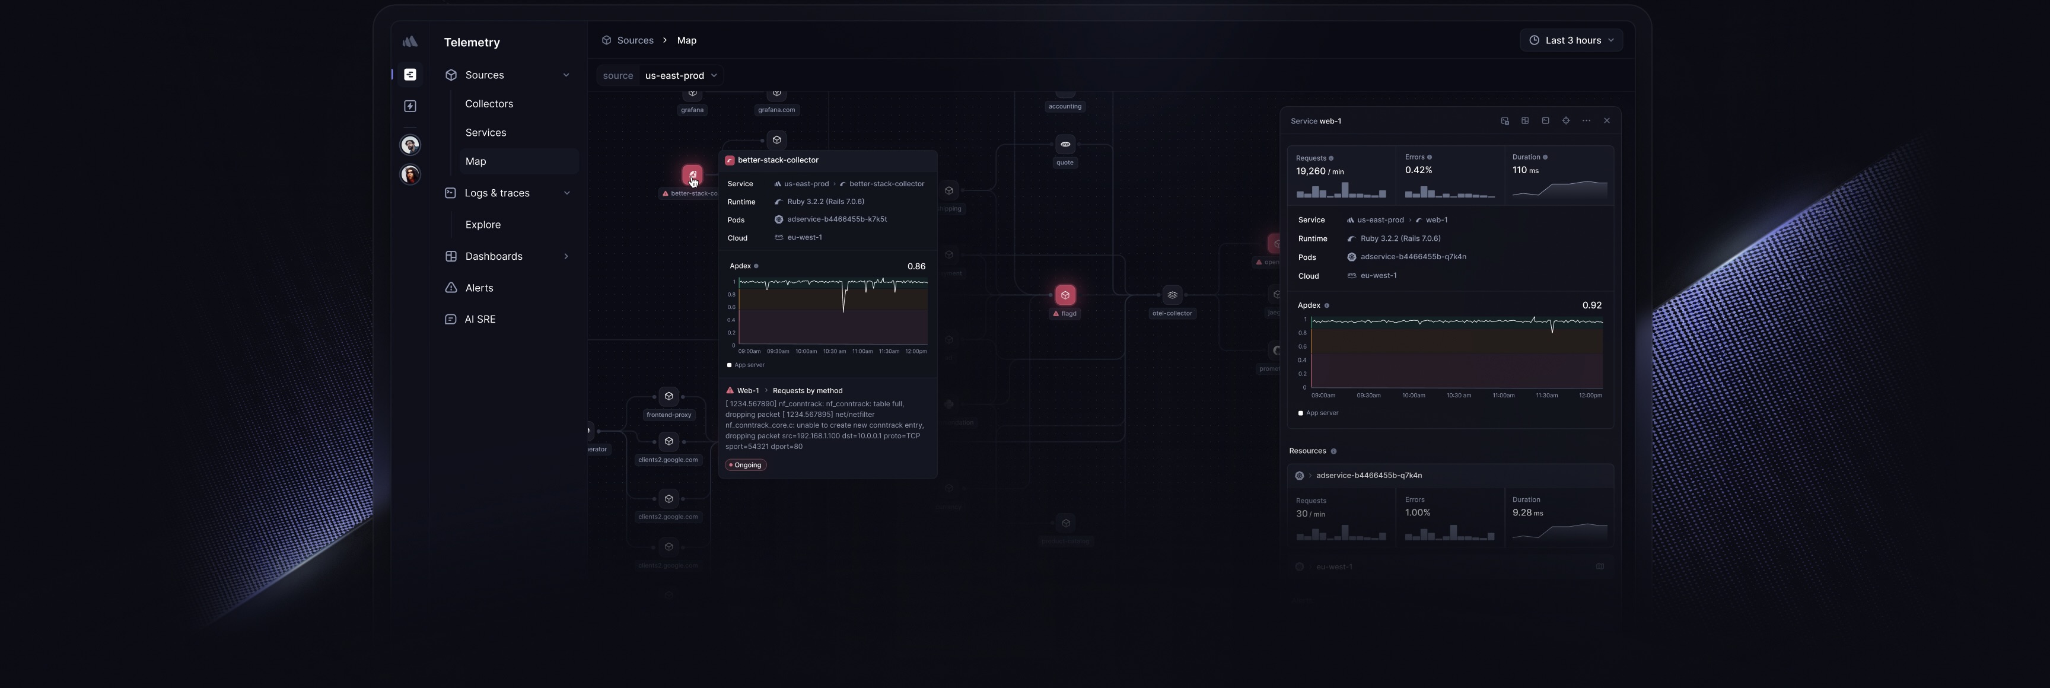Viewport: 2050px width, 688px height.
Task: Toggle App server legend in web-1 panel
Action: tap(1318, 413)
